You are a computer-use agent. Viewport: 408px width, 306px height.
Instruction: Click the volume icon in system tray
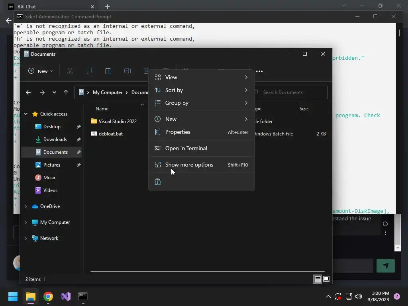point(359,296)
